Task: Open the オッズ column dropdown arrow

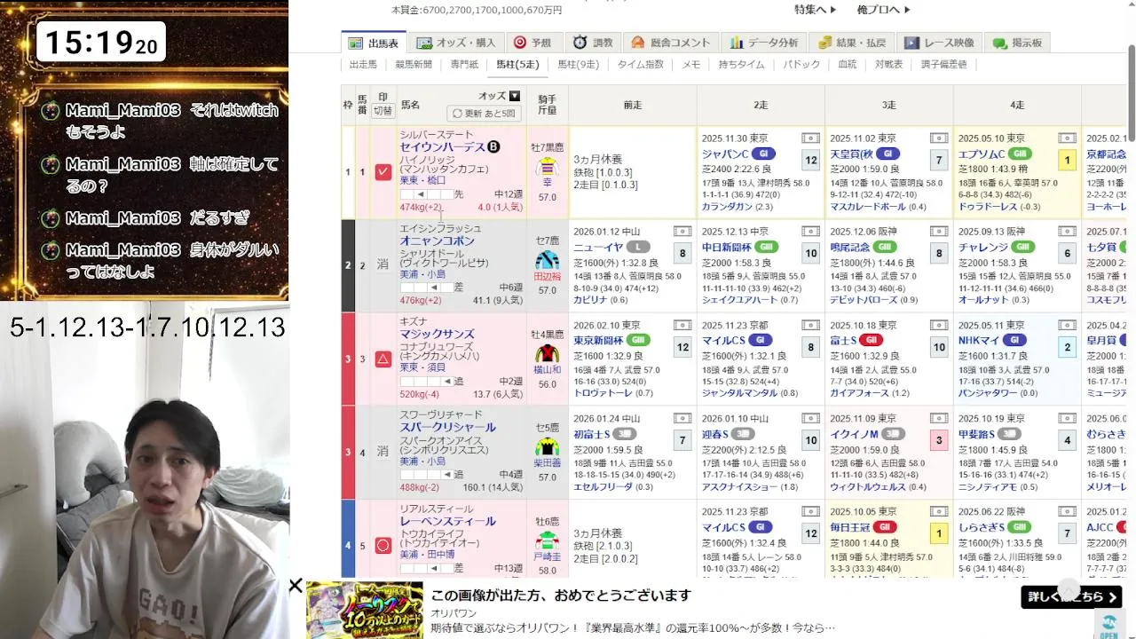Action: [x=515, y=96]
